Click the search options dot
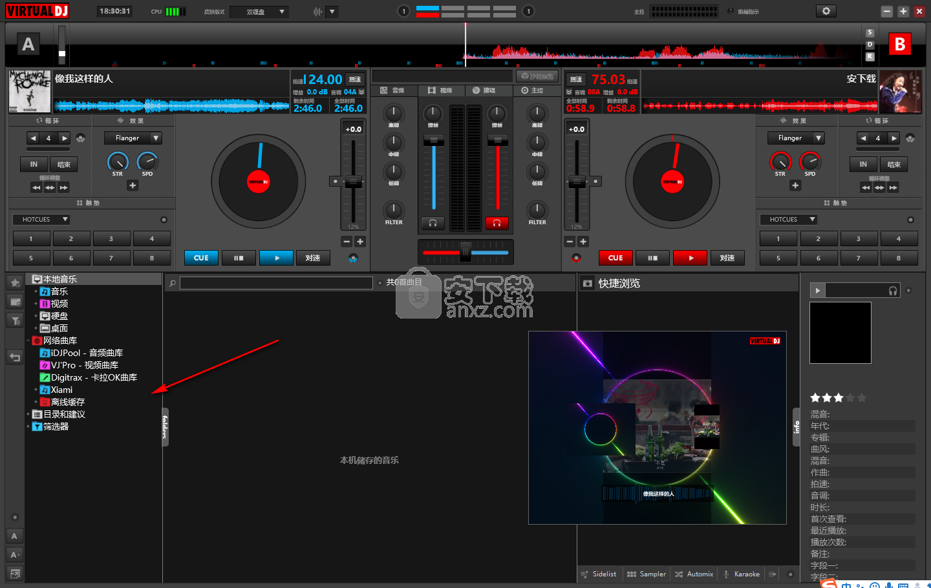Image resolution: width=931 pixels, height=588 pixels. pos(379,283)
